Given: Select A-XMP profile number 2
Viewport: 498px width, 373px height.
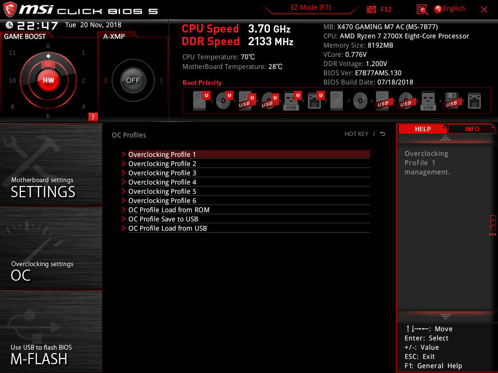Looking at the screenshot, I should (x=105, y=80).
